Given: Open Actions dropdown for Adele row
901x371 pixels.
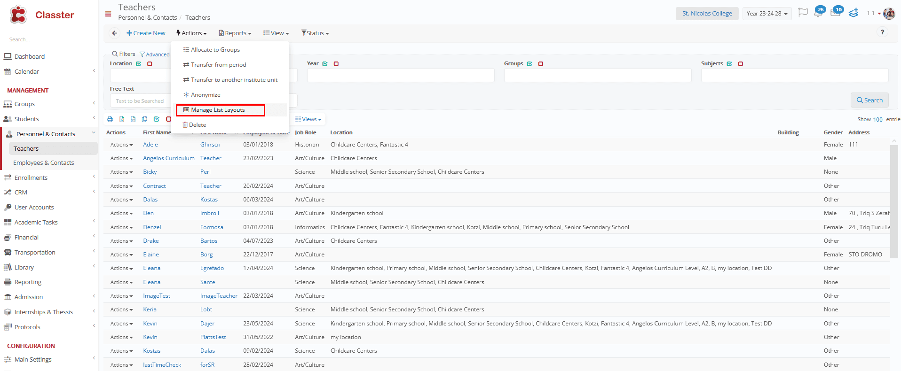Looking at the screenshot, I should 121,145.
